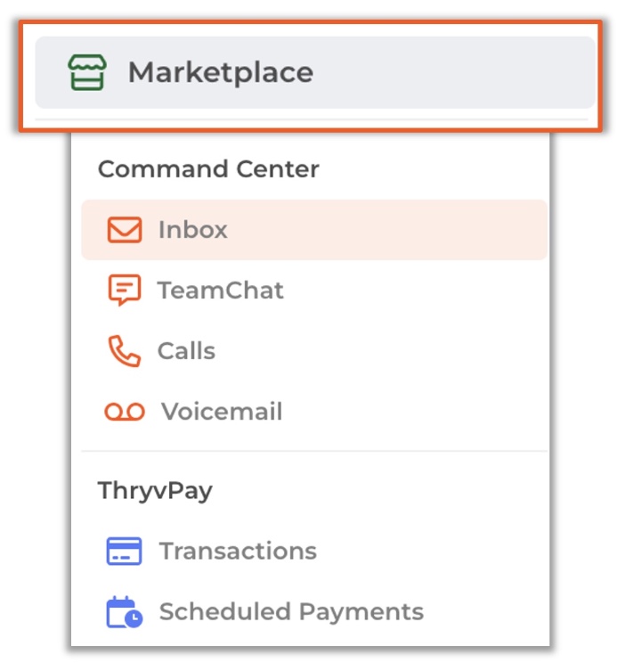Open Scheduled Payments text link
625x663 pixels.
[291, 612]
